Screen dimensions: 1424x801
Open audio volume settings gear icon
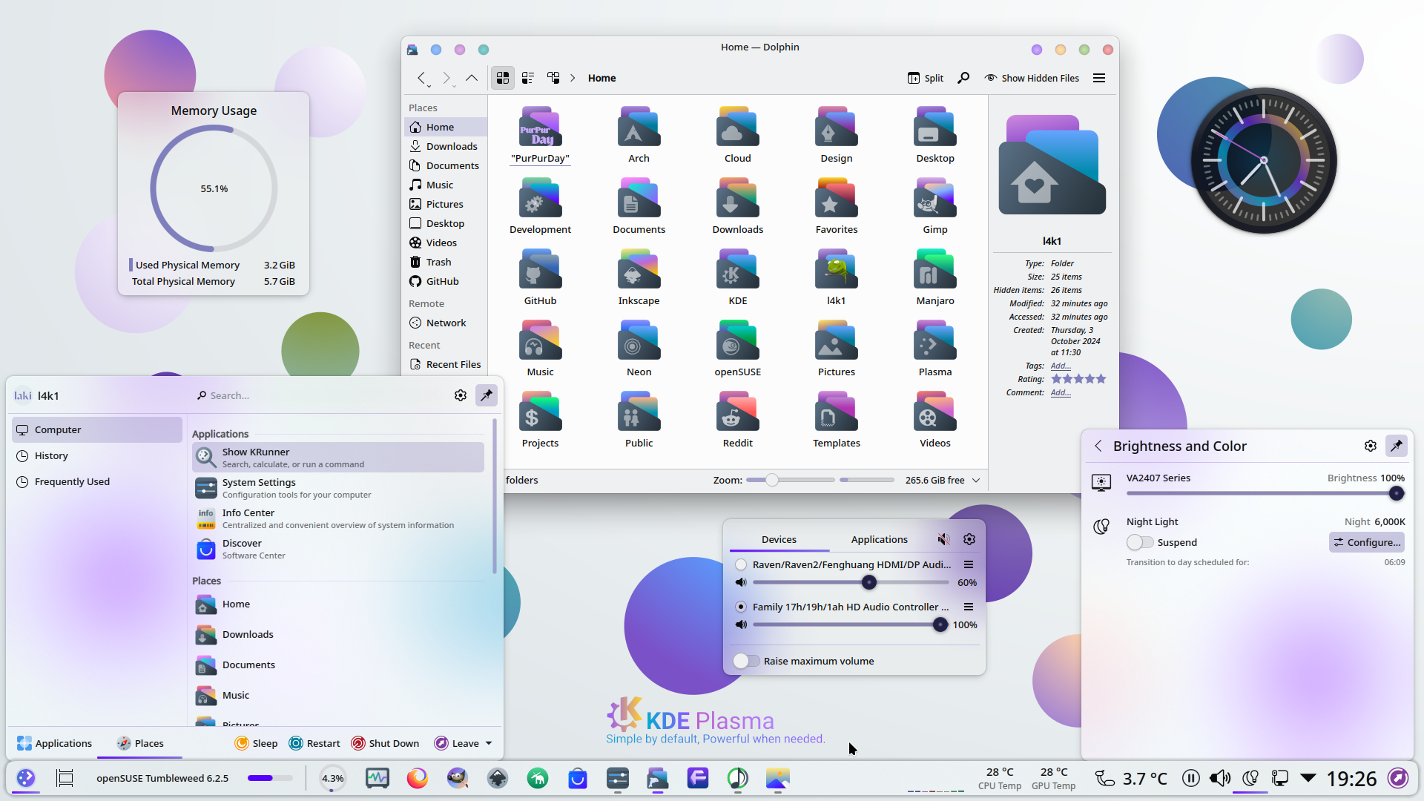(969, 539)
